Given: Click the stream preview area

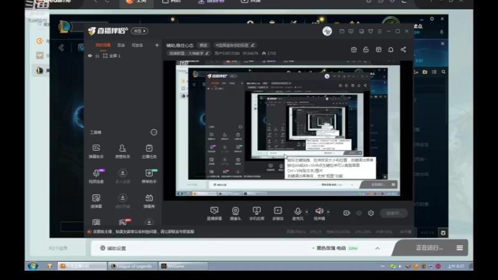Looking at the screenshot, I should click(288, 131).
